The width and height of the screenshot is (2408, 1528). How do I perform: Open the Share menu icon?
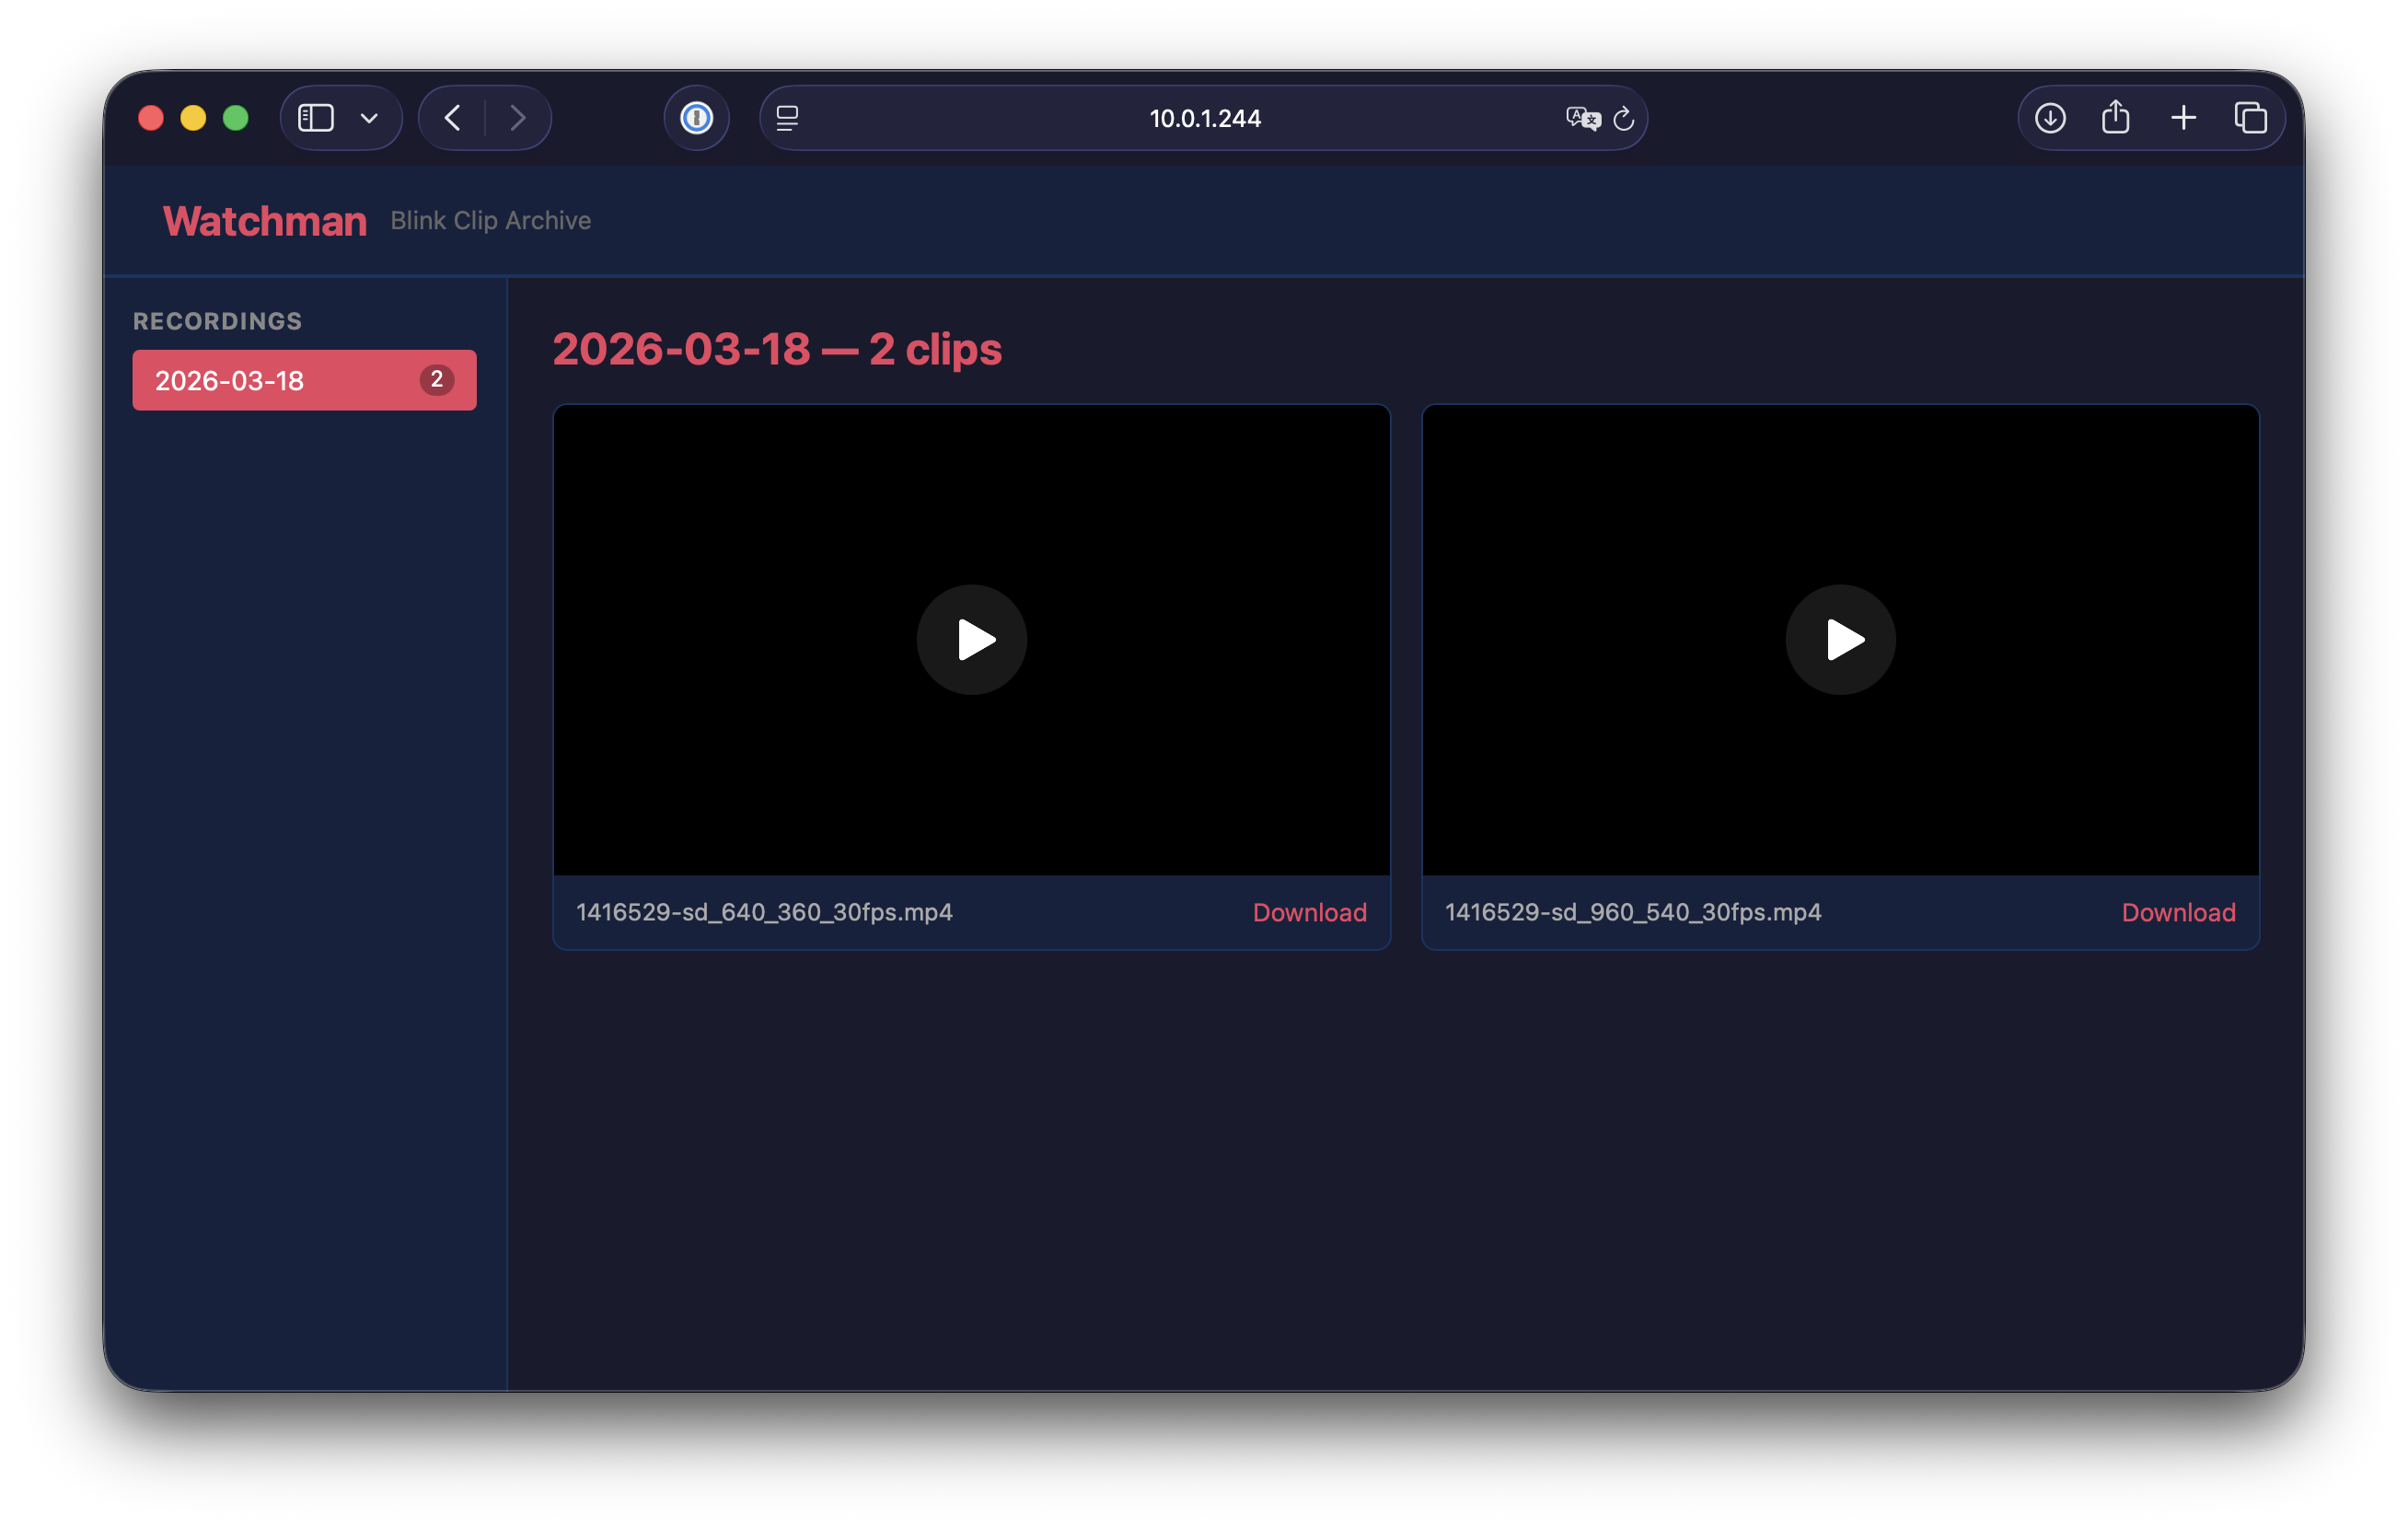pyautogui.click(x=2115, y=117)
